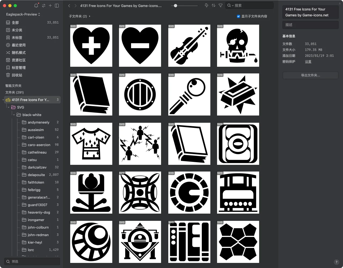The height and width of the screenshot is (268, 343).
Task: Click the plus icon to add new
Action: pyautogui.click(x=50, y=6)
